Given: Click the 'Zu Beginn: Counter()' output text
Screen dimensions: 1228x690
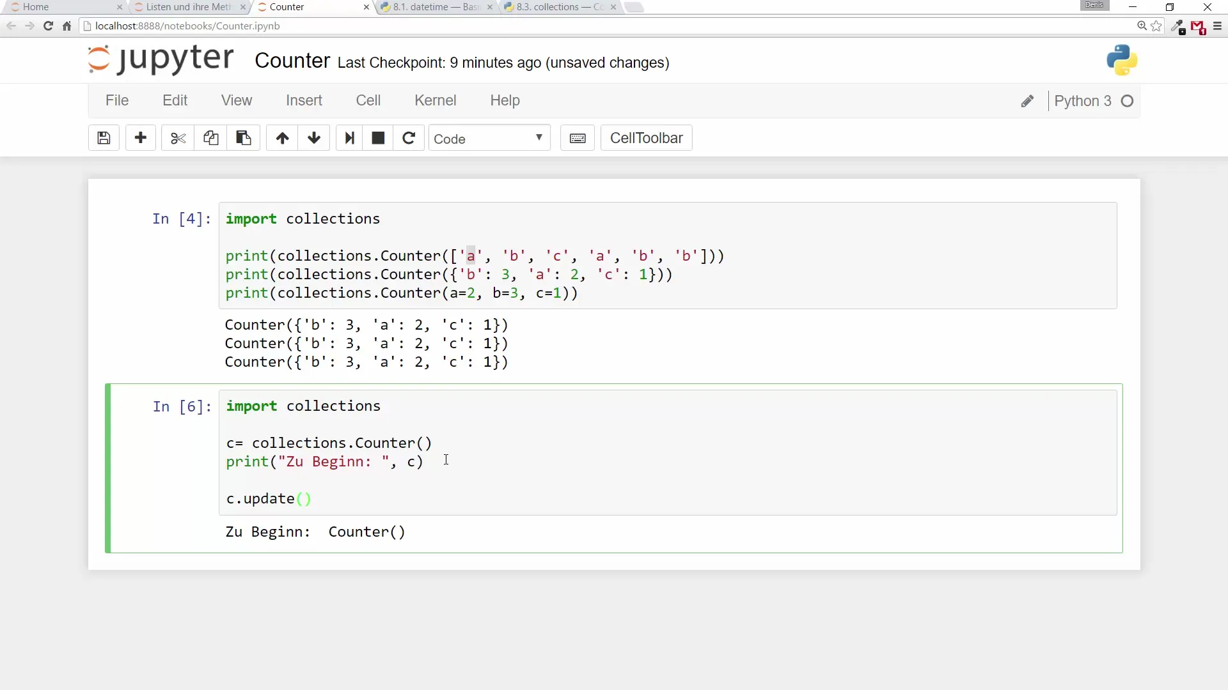Looking at the screenshot, I should (x=315, y=532).
